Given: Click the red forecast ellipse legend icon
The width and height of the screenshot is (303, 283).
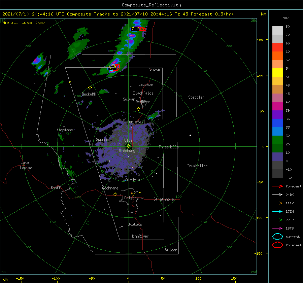Looking at the screenshot, I should point(277,245).
